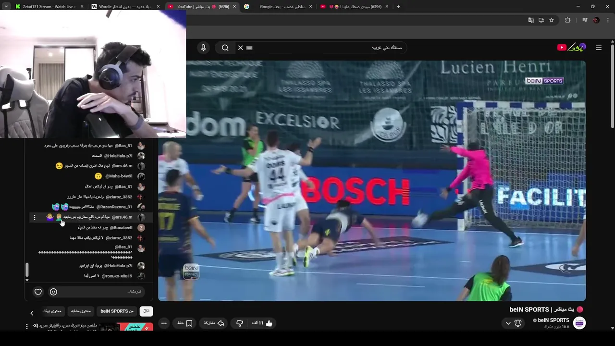Share the video via the share button
The image size is (615, 346).
click(214, 323)
